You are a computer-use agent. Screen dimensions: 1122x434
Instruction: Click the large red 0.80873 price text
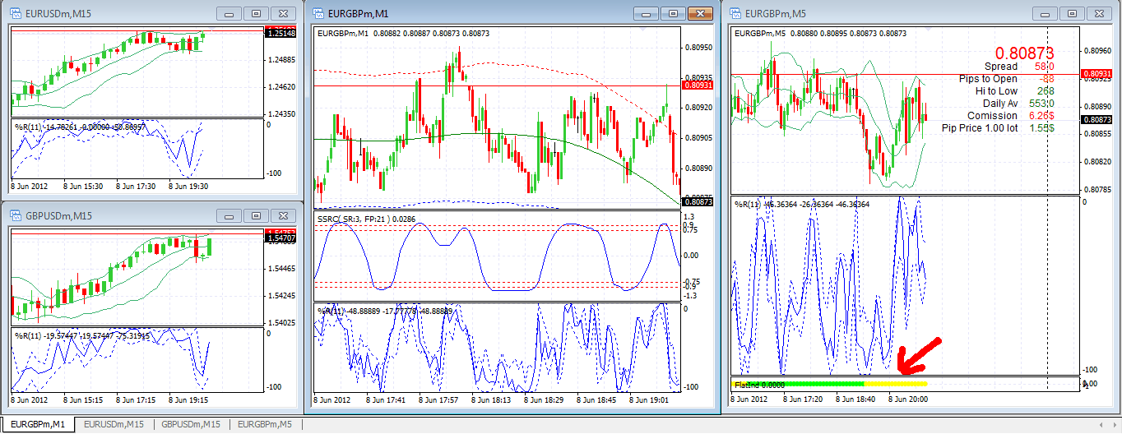coord(1025,53)
